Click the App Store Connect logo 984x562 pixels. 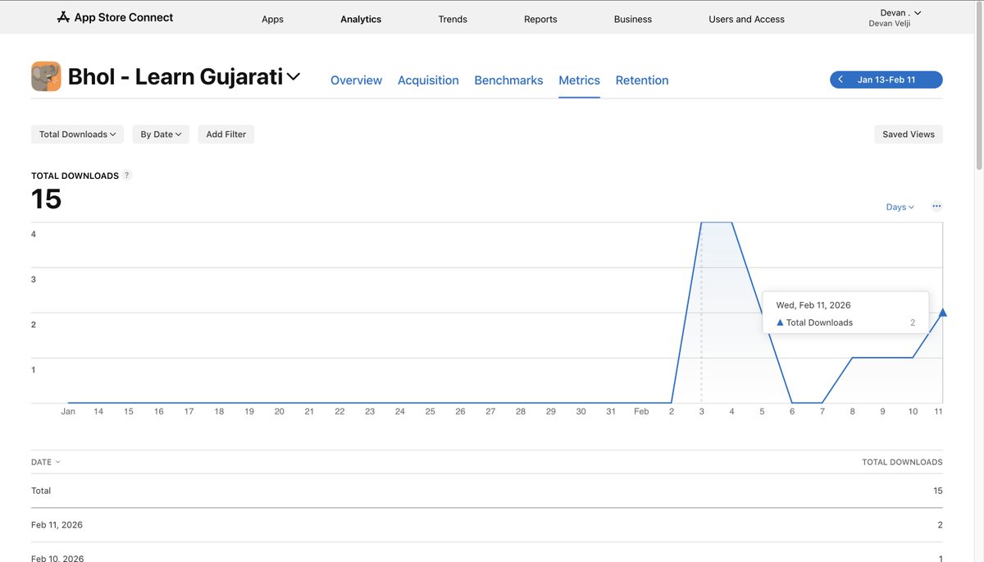tap(115, 17)
